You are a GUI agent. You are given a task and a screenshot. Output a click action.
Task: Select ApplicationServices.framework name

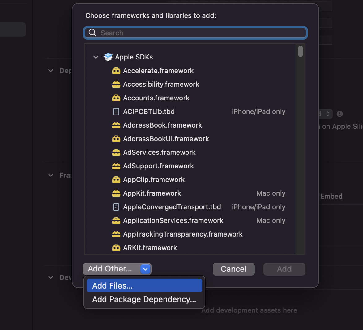173,221
